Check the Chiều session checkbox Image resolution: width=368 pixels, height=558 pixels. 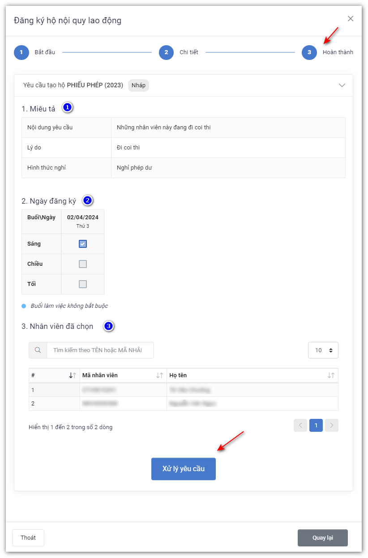pyautogui.click(x=83, y=264)
